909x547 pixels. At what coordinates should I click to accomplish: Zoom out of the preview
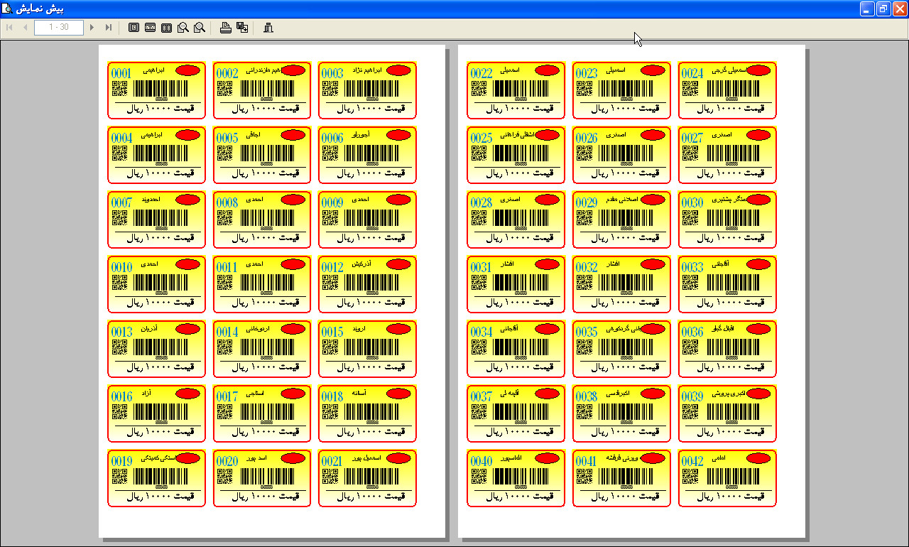tap(183, 28)
